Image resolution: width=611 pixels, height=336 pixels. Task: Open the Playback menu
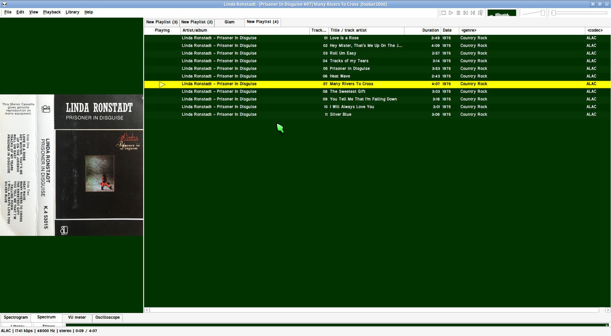tap(52, 12)
